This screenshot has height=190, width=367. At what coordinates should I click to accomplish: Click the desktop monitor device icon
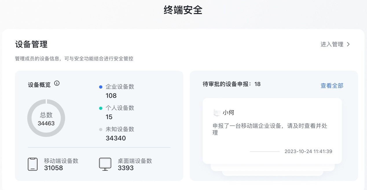click(x=105, y=164)
